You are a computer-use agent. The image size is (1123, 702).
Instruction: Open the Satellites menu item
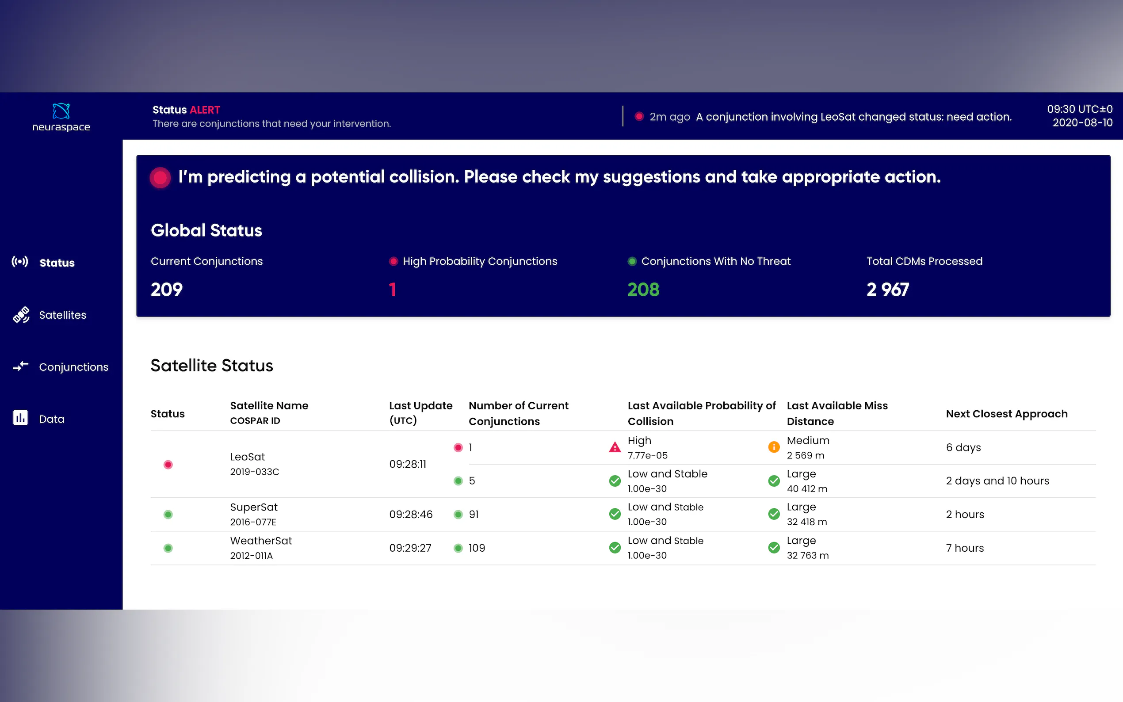point(62,315)
